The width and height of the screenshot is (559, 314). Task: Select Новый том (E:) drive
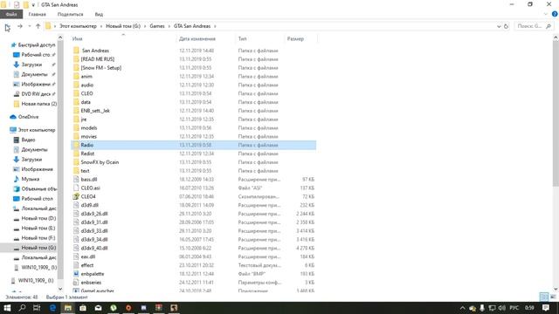point(38,228)
